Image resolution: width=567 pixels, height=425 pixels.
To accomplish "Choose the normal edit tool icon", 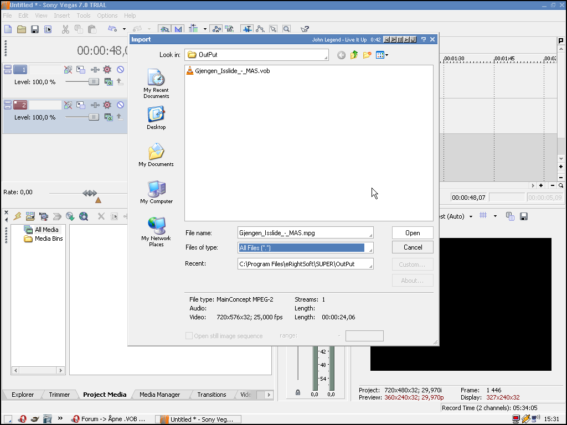I will coord(247,29).
